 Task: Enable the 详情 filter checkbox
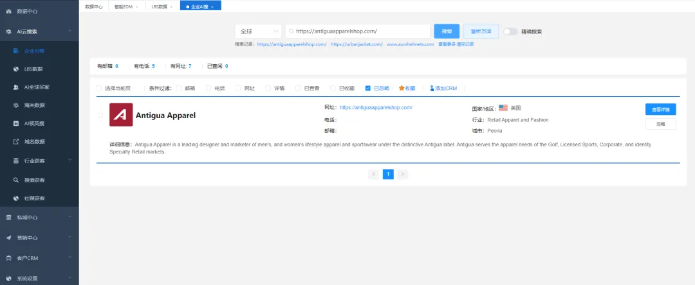(268, 89)
